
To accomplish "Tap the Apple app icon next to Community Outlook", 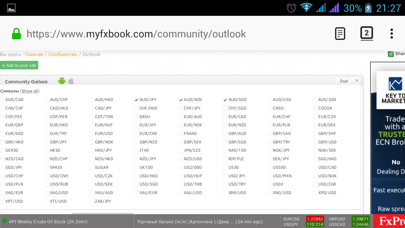I will [x=71, y=81].
